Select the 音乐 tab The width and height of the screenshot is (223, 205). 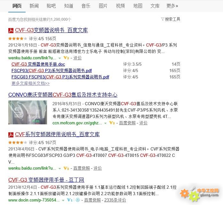(x=86, y=6)
